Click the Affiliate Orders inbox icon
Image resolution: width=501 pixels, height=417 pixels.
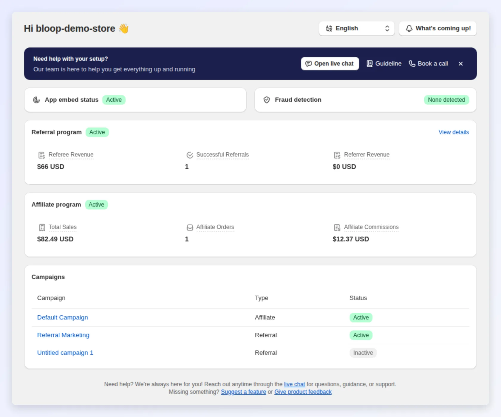pyautogui.click(x=190, y=227)
